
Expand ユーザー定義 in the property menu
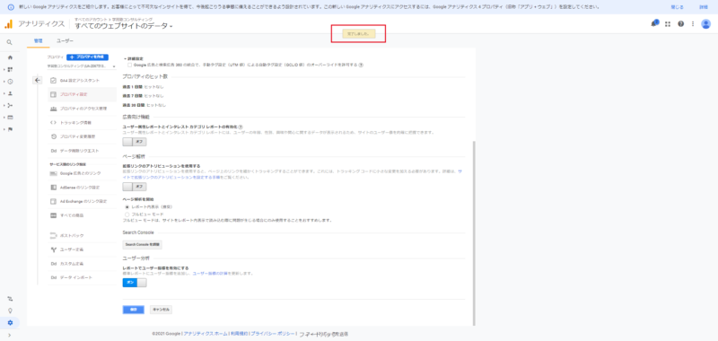click(72, 249)
